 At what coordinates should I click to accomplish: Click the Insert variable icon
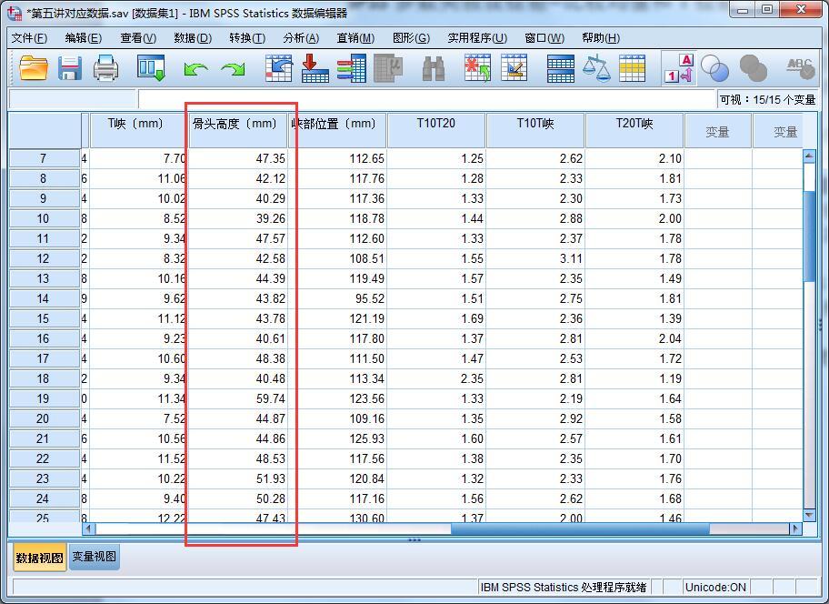pyautogui.click(x=514, y=68)
